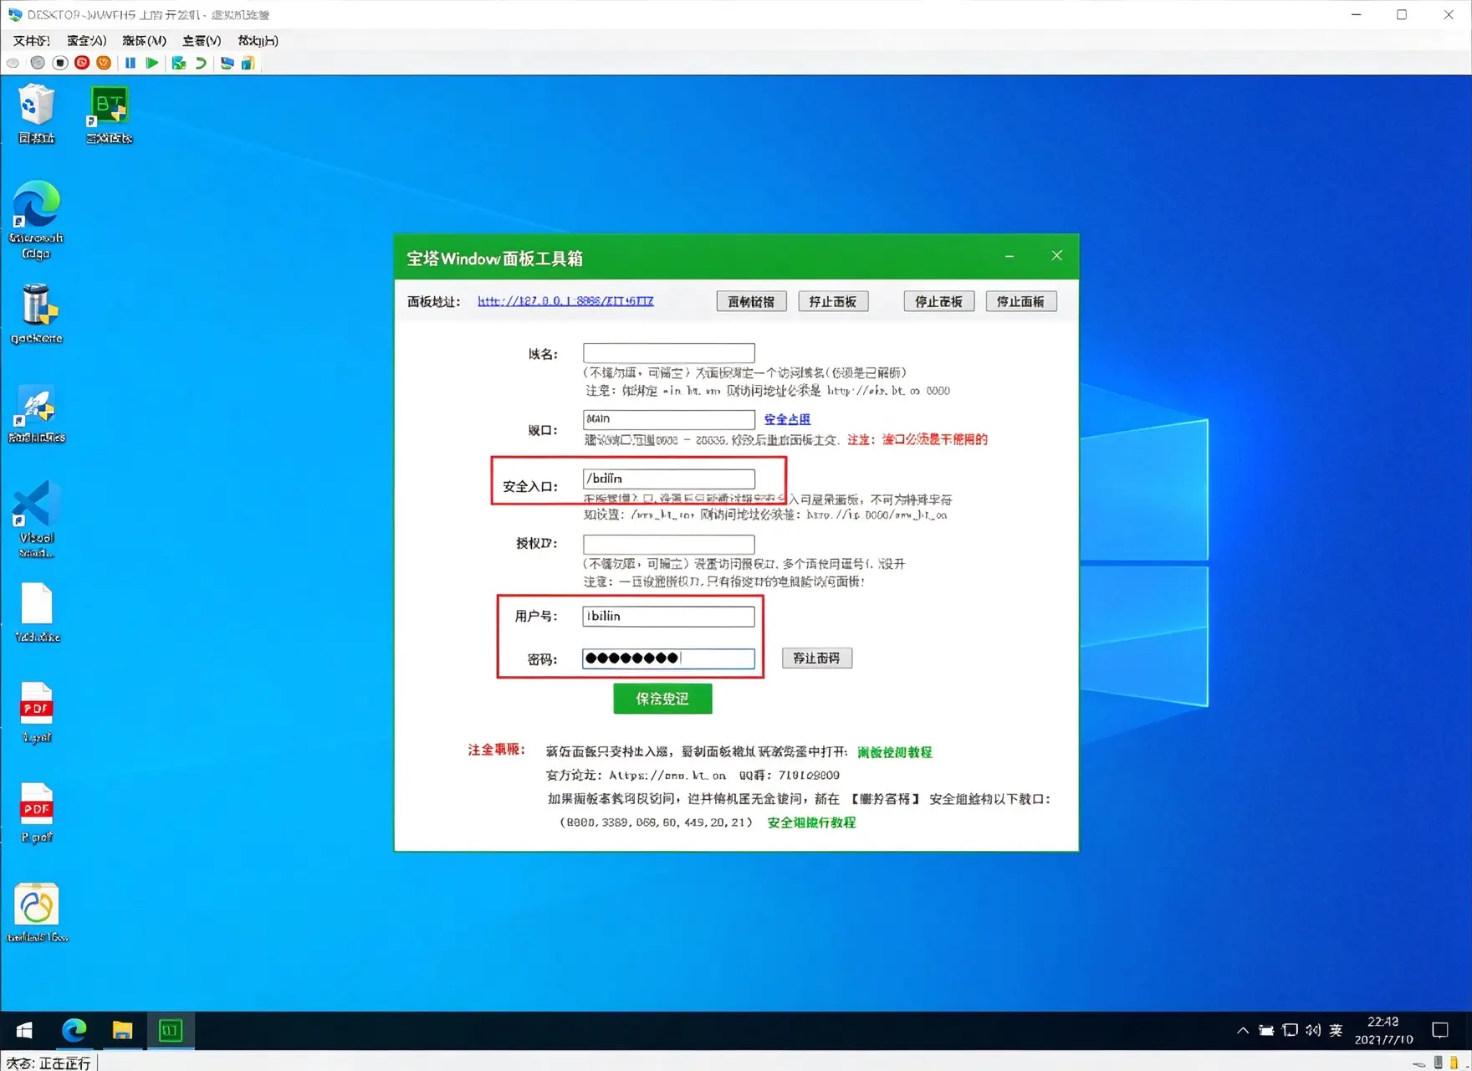The height and width of the screenshot is (1071, 1472).
Task: Open the 文件 (File) menu
Action: (31, 40)
